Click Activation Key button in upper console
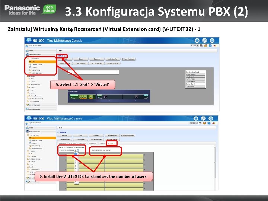 tap(113, 59)
